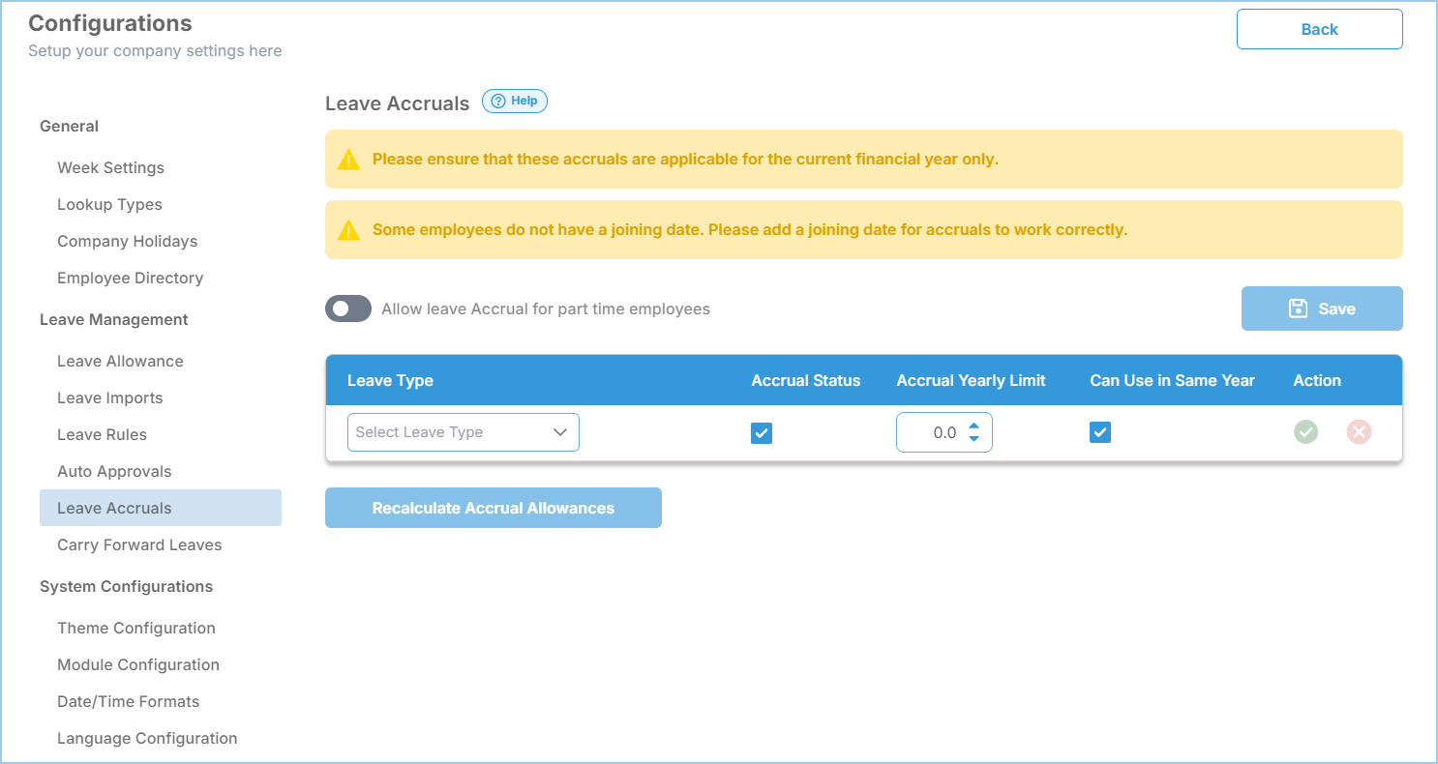Screen dimensions: 1438x764
Task: Go to Language Configuration
Action: 147,738
